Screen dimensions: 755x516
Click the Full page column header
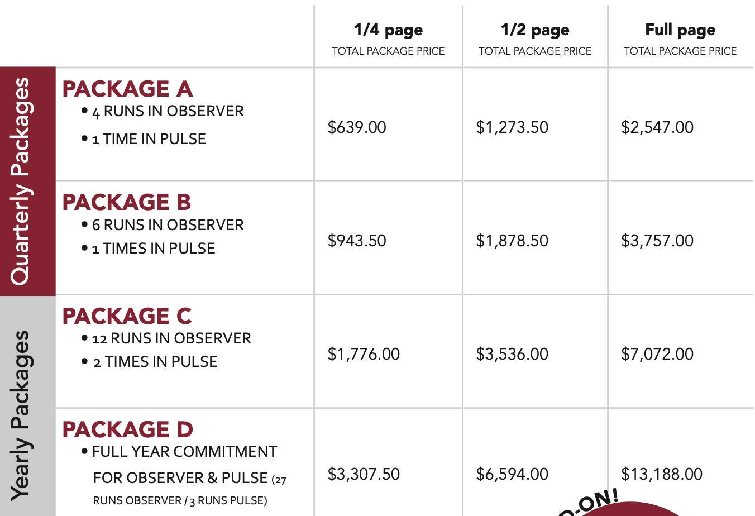[680, 30]
